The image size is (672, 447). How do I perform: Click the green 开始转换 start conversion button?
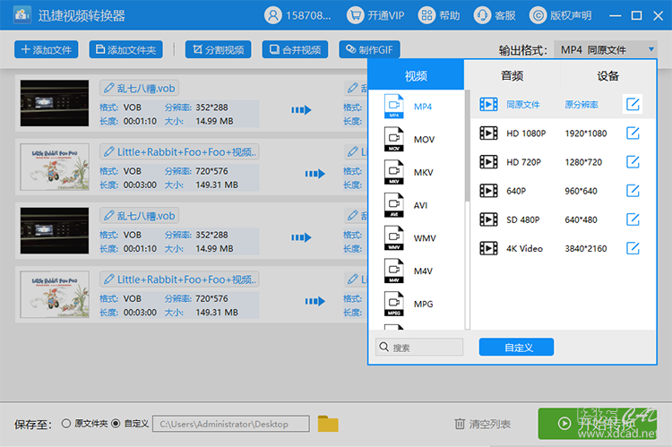click(598, 424)
